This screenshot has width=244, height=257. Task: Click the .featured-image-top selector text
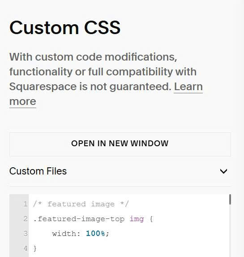(79, 219)
